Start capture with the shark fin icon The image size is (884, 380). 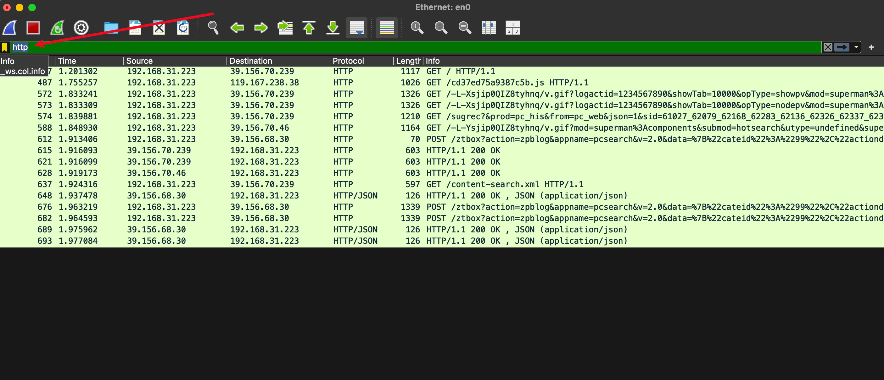pyautogui.click(x=10, y=28)
